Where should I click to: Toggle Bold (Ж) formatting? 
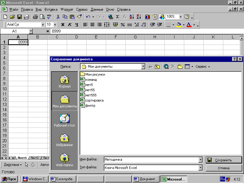pyautogui.click(x=63, y=25)
